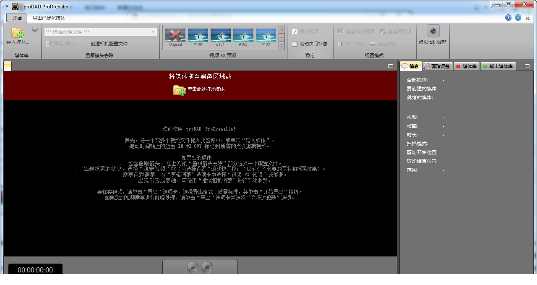Screen dimensions: 537x285
Task: Switch to the Clip Adjustment panel tab
Action: pos(437,66)
